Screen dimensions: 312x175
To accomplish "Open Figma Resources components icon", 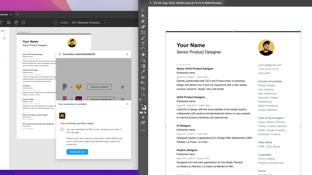I will tap(9, 23).
